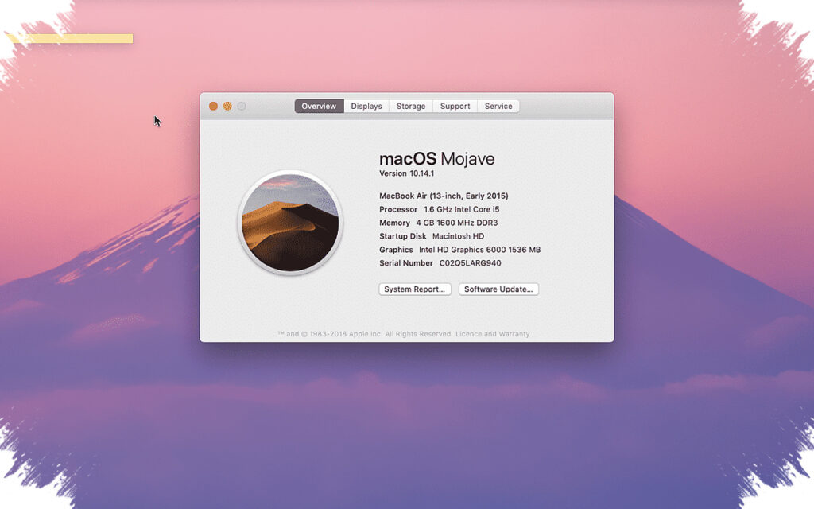Open the Storage tab
The width and height of the screenshot is (814, 509).
[411, 106]
